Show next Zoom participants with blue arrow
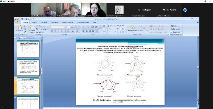The width and height of the screenshot is (213, 109). point(185,10)
